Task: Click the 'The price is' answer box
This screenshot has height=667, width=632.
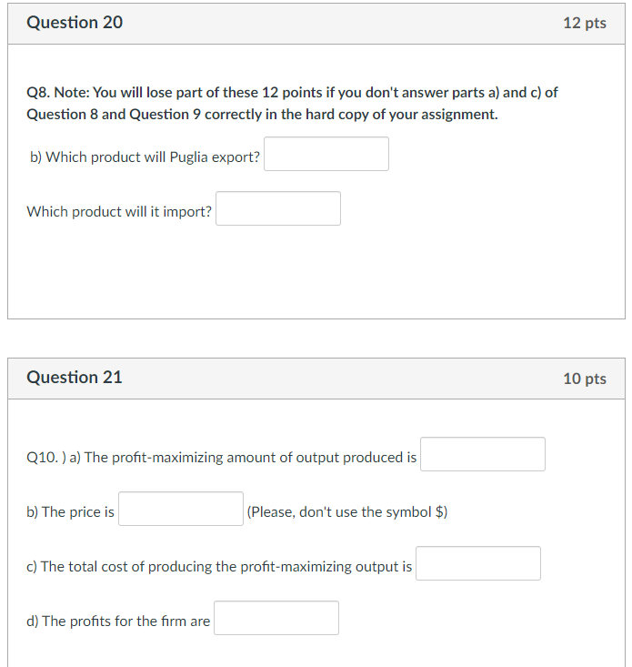Action: click(x=181, y=509)
